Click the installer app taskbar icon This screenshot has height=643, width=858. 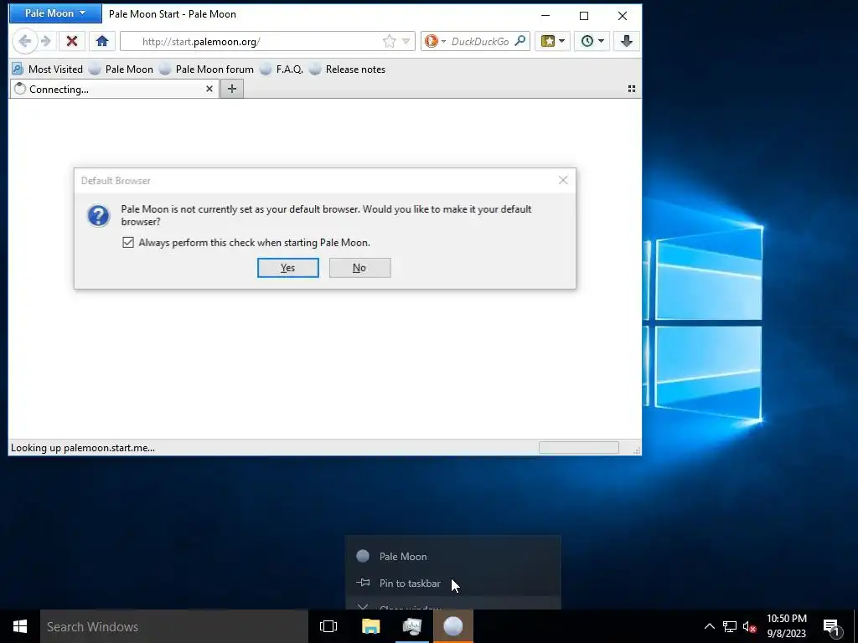pos(412,626)
